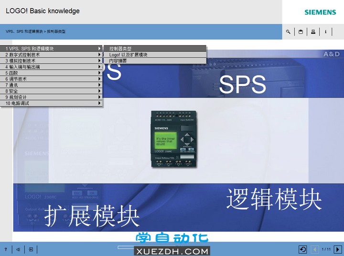The image size is (344, 256).
Task: Expand submenu arrow for 调节技术
Action: pos(99,79)
